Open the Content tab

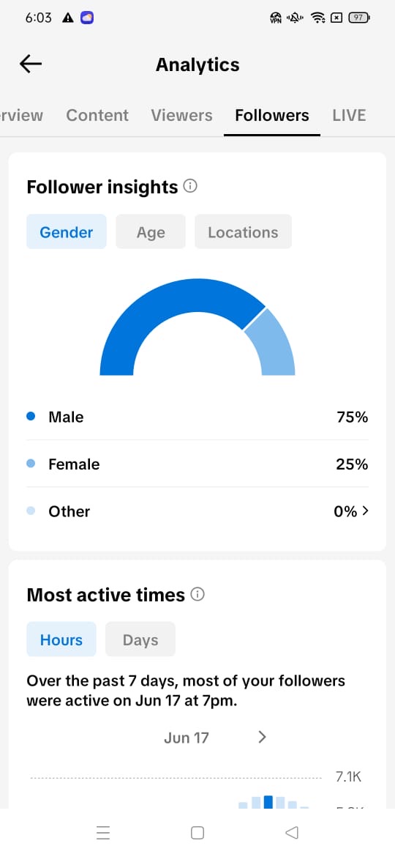point(97,115)
